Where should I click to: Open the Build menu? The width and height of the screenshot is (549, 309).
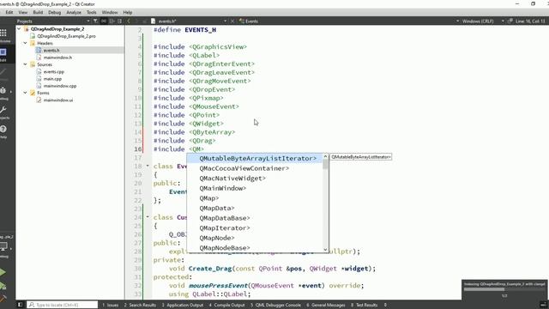pyautogui.click(x=38, y=12)
